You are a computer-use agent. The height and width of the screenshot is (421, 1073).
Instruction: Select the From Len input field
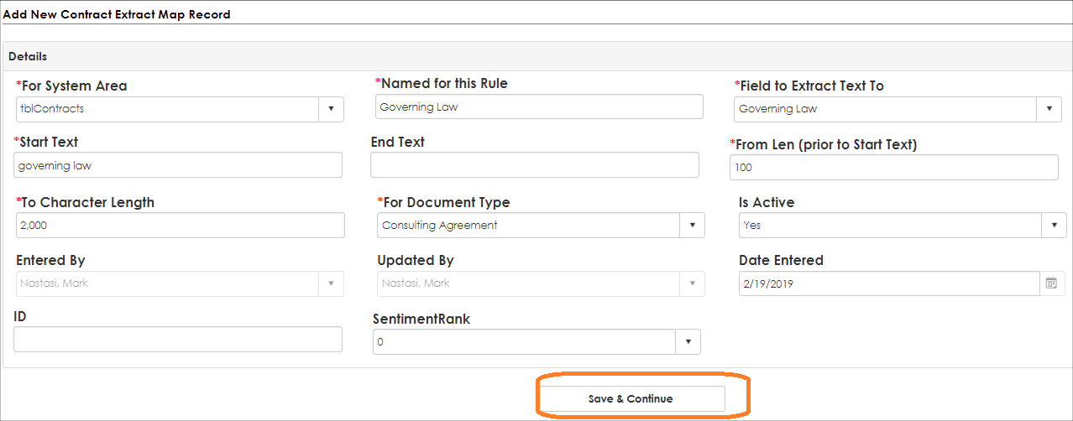pyautogui.click(x=894, y=167)
